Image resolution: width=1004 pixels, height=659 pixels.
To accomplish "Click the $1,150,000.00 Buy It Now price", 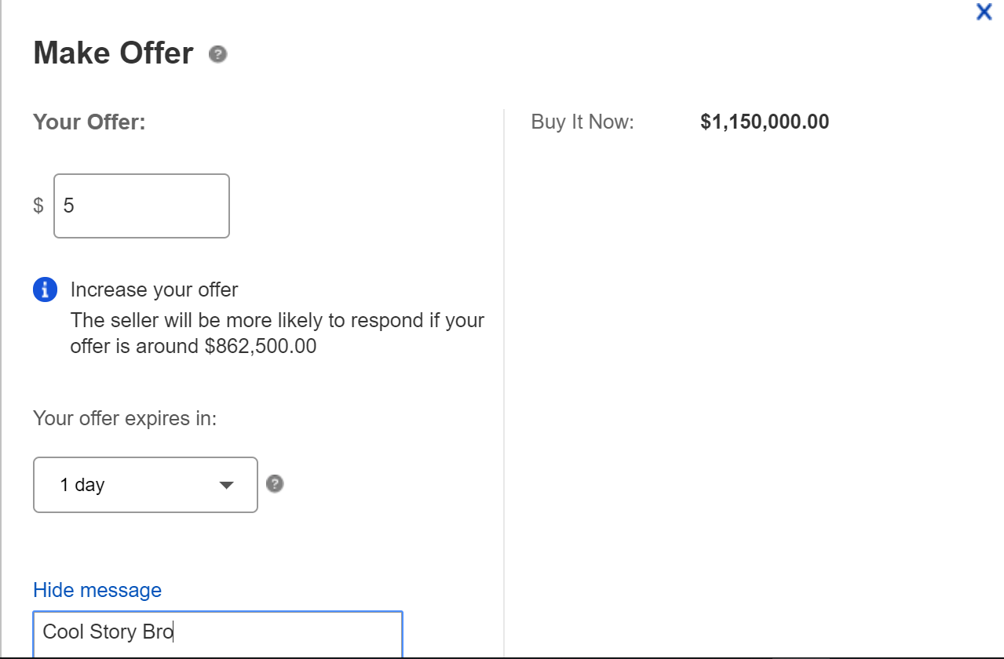I will pyautogui.click(x=764, y=122).
